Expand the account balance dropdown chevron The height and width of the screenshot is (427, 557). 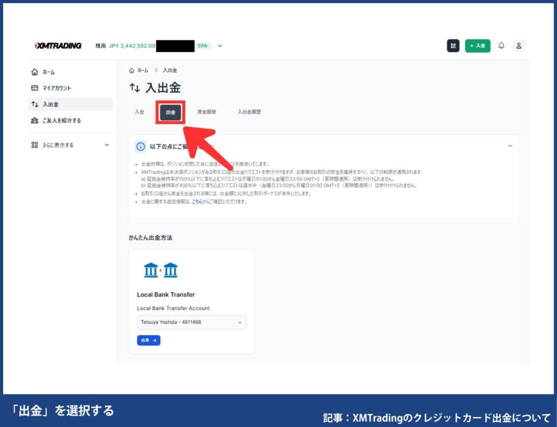(x=220, y=46)
